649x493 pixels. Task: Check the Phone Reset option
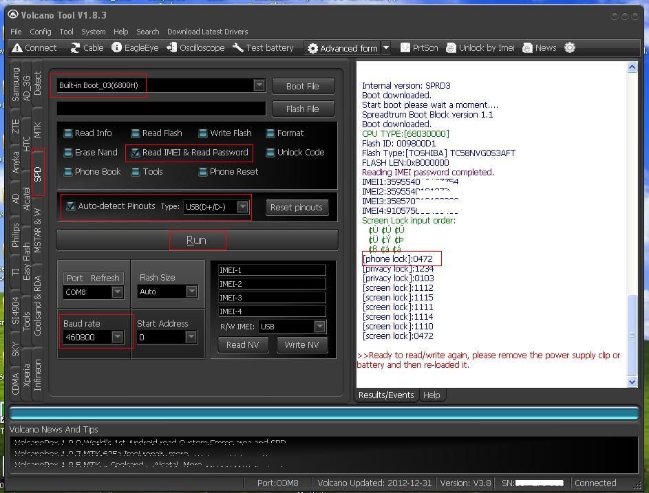pyautogui.click(x=203, y=172)
